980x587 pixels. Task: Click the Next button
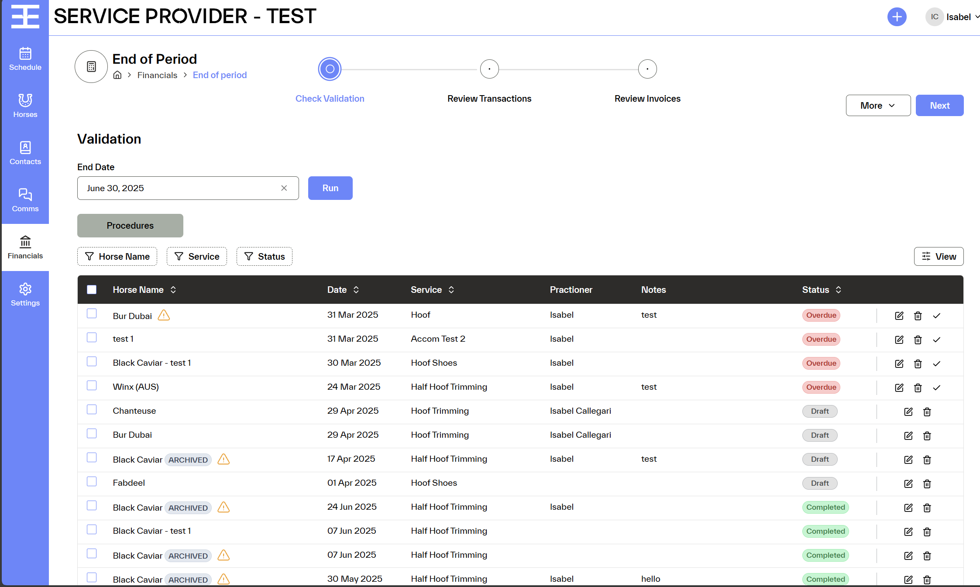click(x=939, y=106)
